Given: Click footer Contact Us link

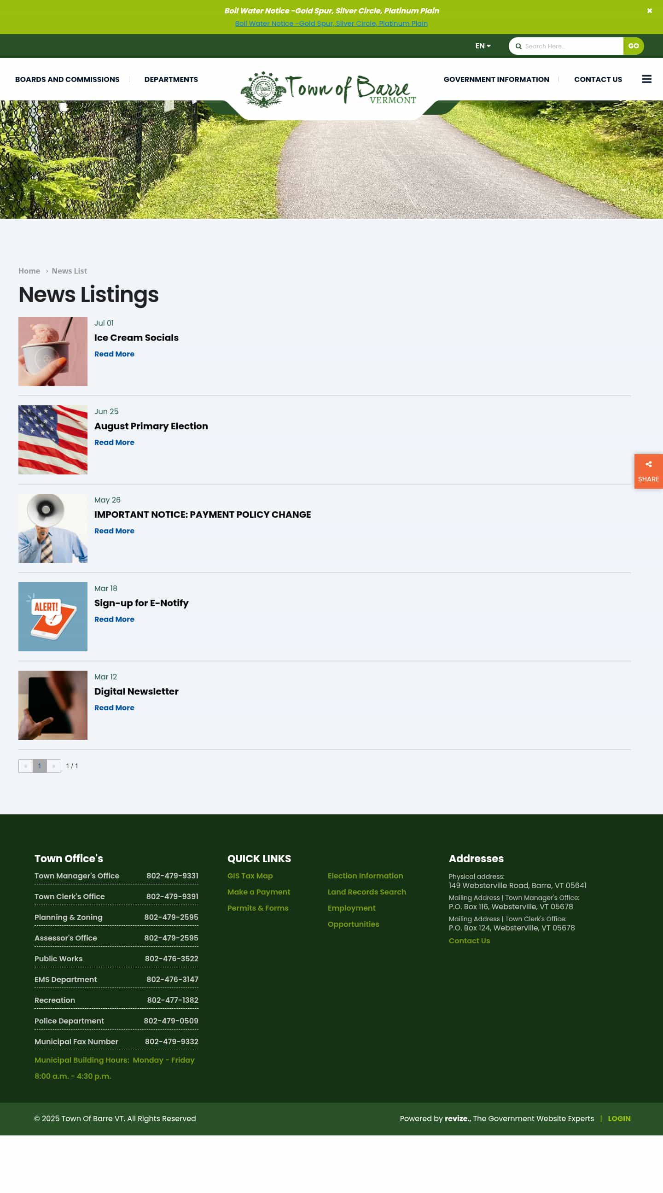Looking at the screenshot, I should [x=469, y=941].
